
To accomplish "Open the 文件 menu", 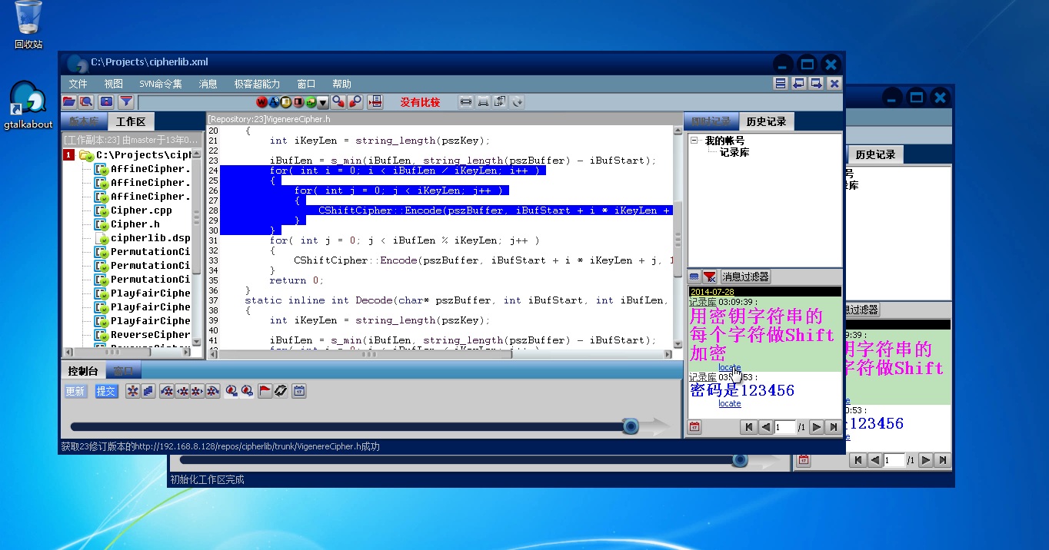I will (78, 84).
